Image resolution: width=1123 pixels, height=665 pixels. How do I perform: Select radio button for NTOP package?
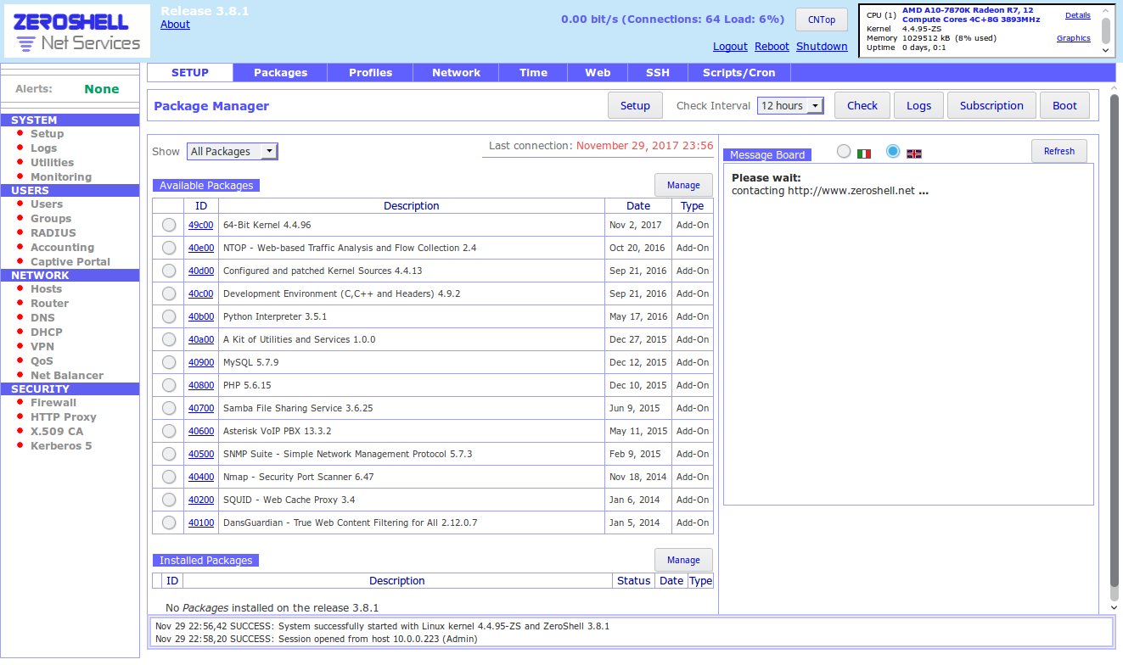(169, 248)
